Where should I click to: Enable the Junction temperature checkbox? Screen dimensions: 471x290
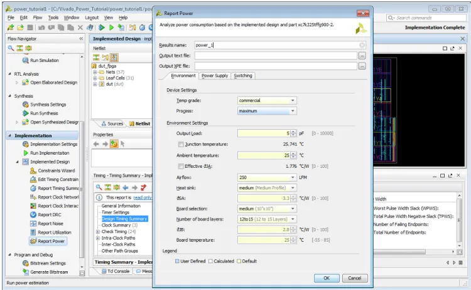181,145
